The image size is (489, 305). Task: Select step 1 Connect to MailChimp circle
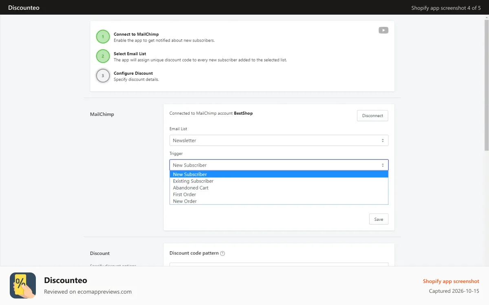[103, 37]
